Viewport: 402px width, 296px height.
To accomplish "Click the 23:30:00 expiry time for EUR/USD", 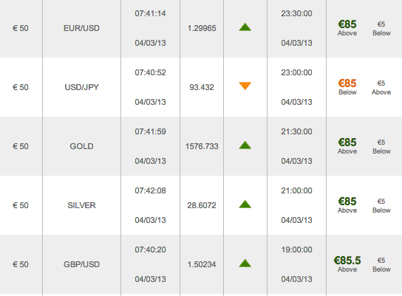I will coord(296,13).
